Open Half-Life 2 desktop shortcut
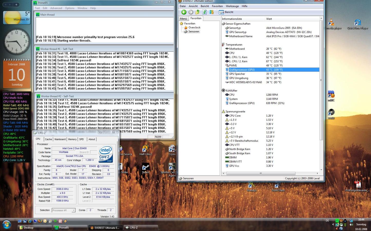 [145, 150]
